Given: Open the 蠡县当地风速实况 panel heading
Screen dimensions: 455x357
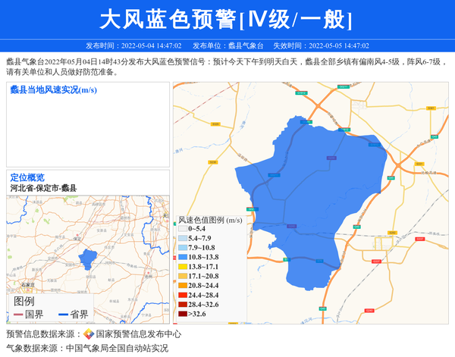Looking at the screenshot, I should point(53,90).
